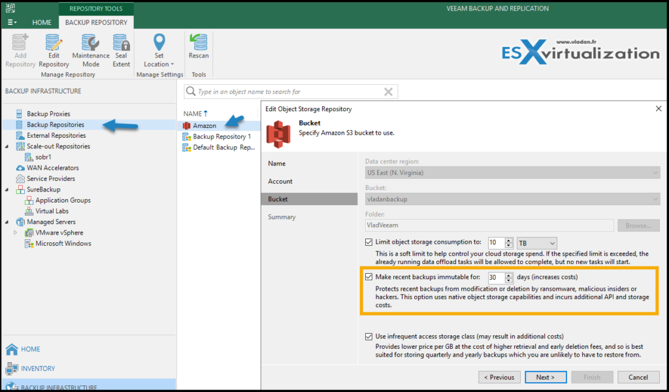This screenshot has width=669, height=392.
Task: Close the Edit Object Storage Repository dialog
Action: pyautogui.click(x=659, y=108)
